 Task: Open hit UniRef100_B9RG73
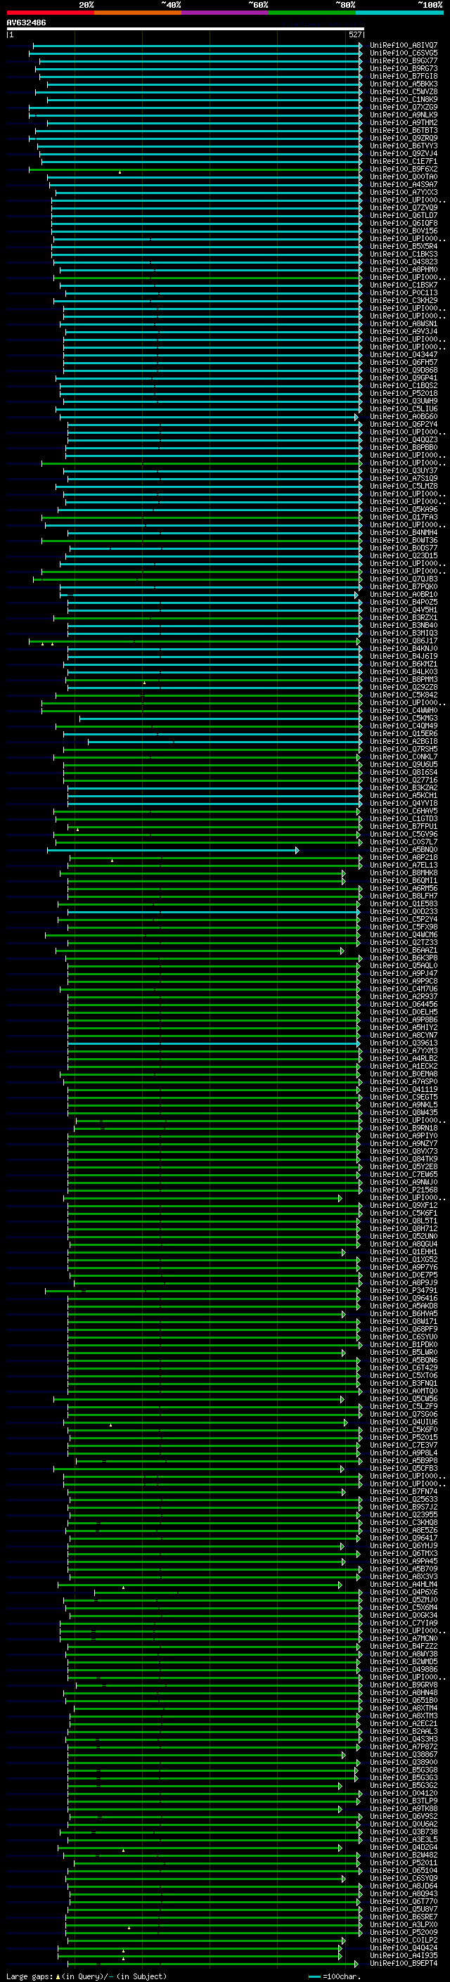[403, 68]
